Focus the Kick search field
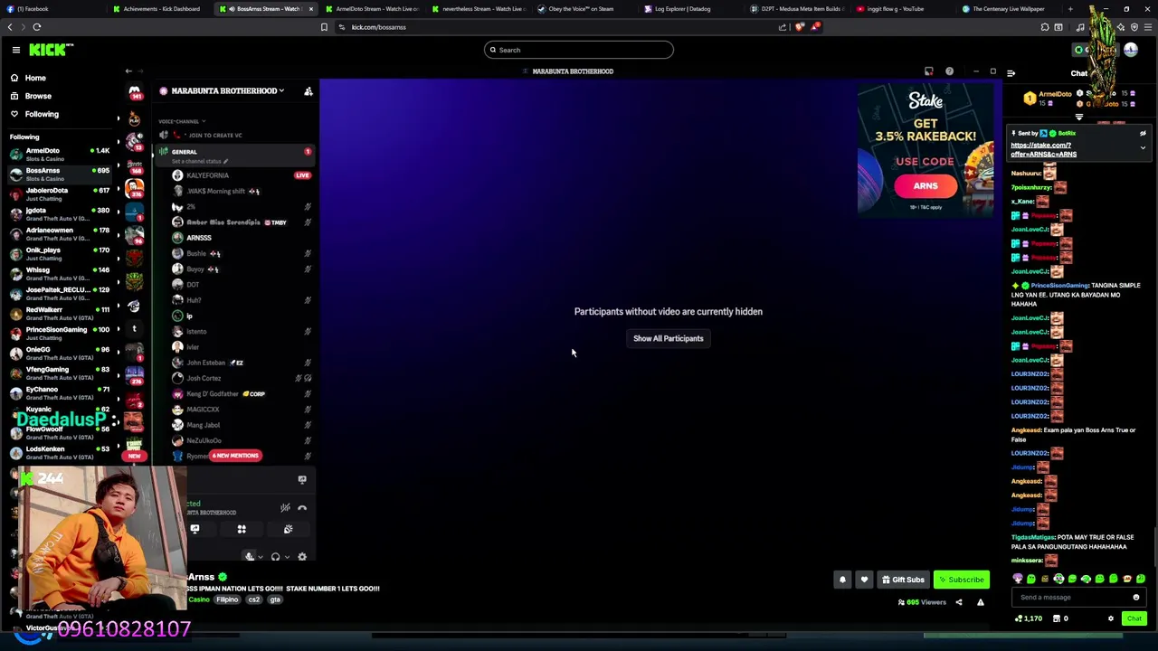 coord(579,50)
